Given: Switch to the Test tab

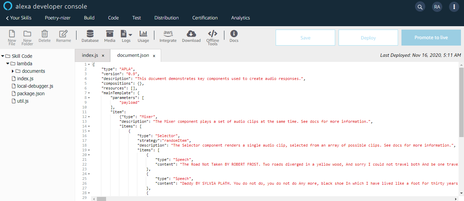Looking at the screenshot, I should tap(137, 18).
